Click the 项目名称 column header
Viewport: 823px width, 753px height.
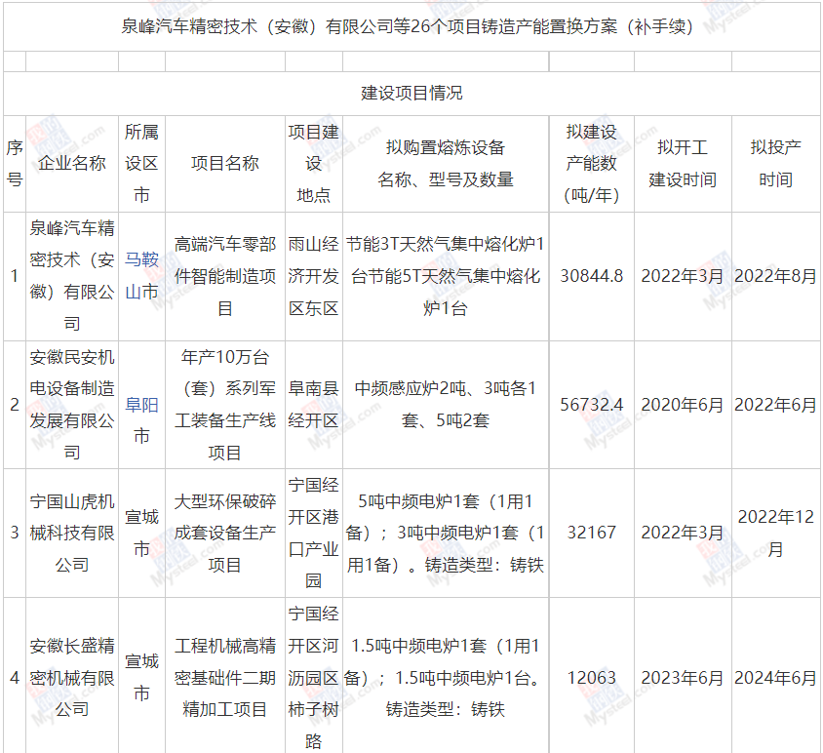point(225,163)
